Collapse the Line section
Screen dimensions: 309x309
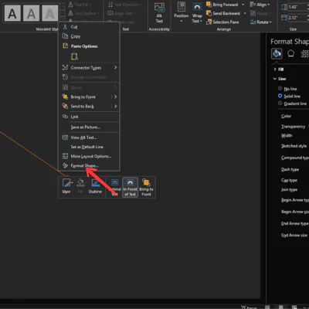point(280,79)
